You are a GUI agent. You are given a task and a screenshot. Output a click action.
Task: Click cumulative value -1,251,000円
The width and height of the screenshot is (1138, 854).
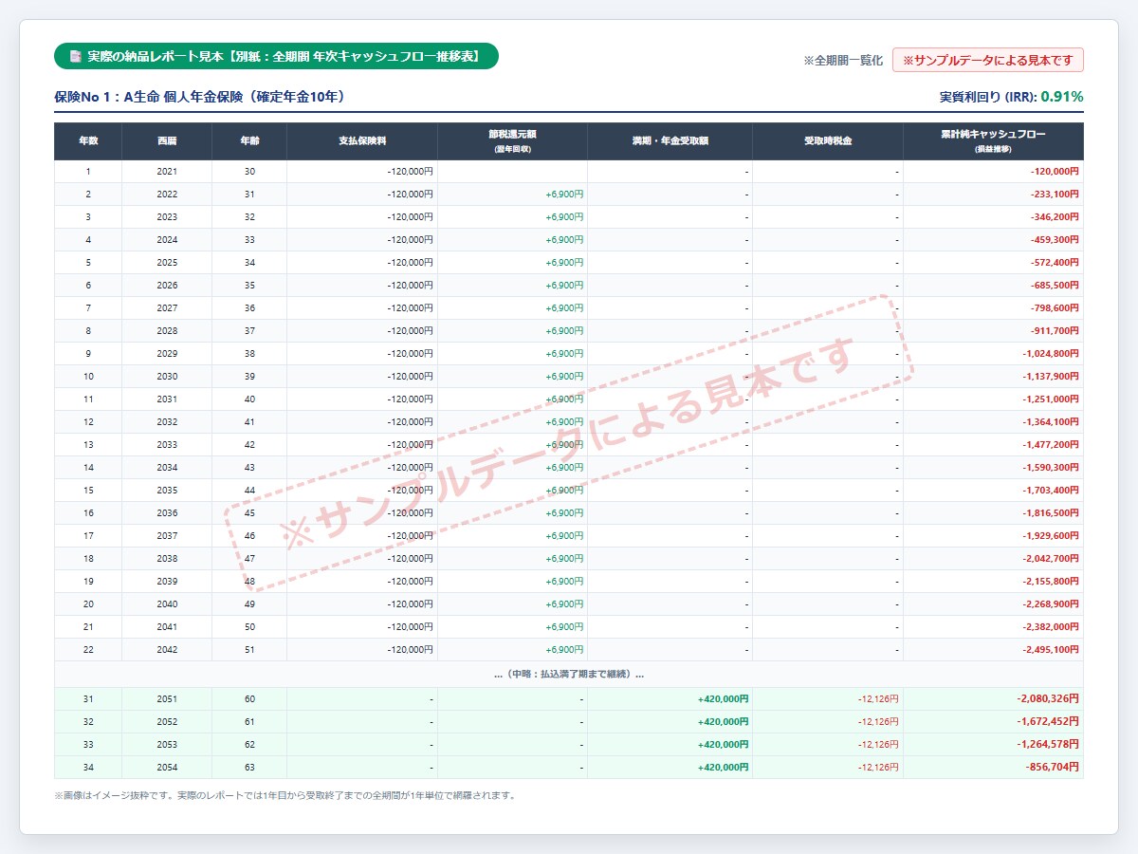[1051, 399]
